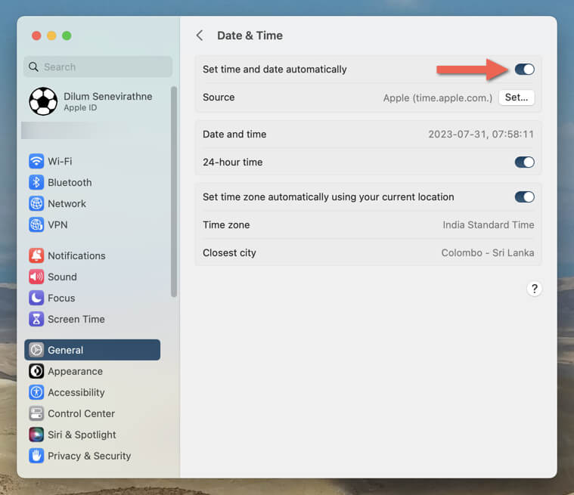Click the Siri & Spotlight icon

(x=36, y=435)
